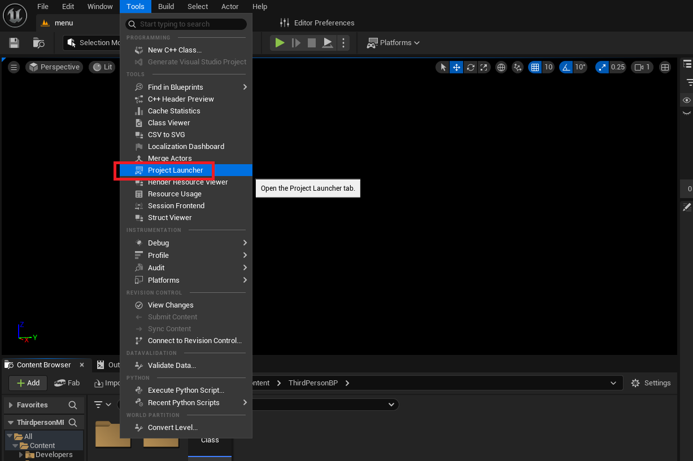Open Editor Preferences
Viewport: 693px width, 461px height.
coord(317,23)
